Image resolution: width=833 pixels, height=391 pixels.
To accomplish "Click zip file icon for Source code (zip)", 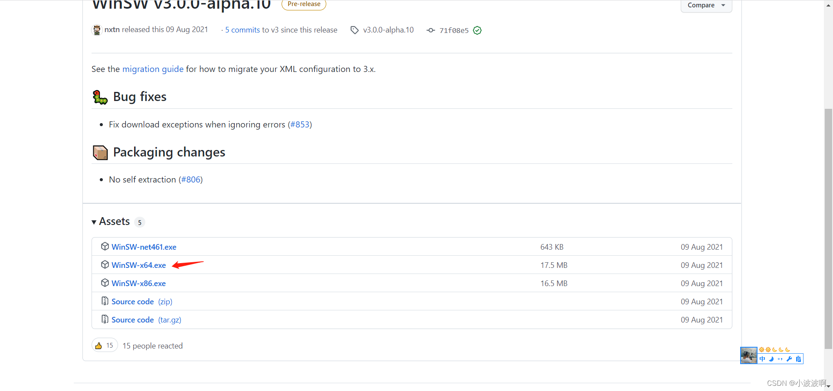I will click(105, 301).
